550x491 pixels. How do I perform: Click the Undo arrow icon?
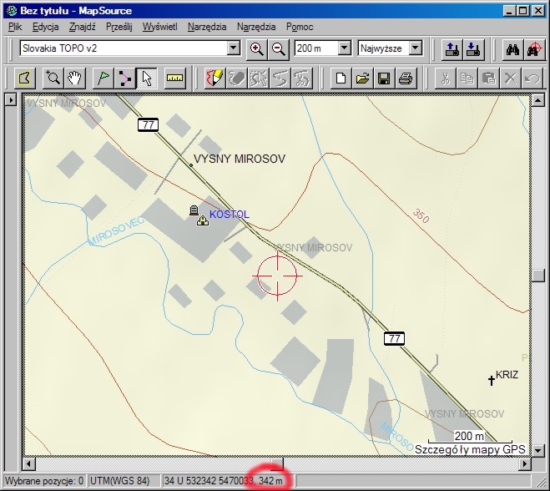pos(532,78)
